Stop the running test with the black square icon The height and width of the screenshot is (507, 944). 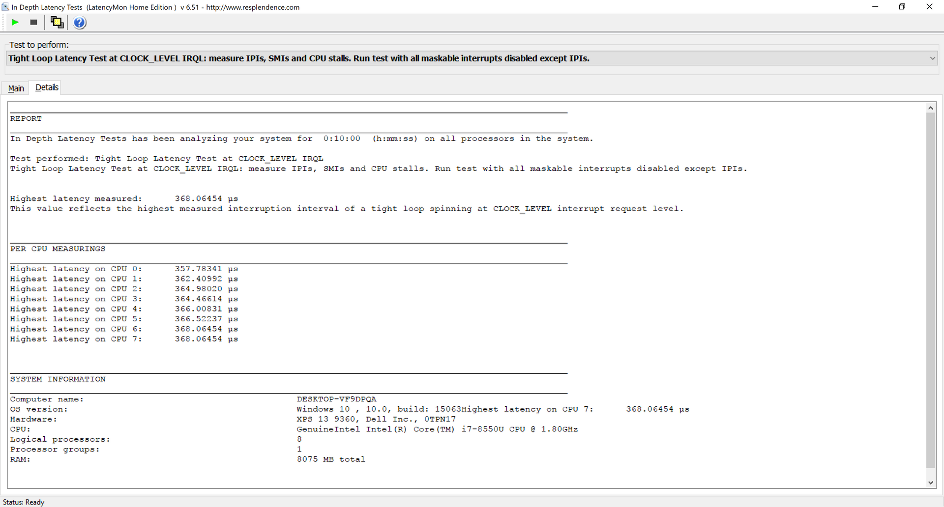33,22
